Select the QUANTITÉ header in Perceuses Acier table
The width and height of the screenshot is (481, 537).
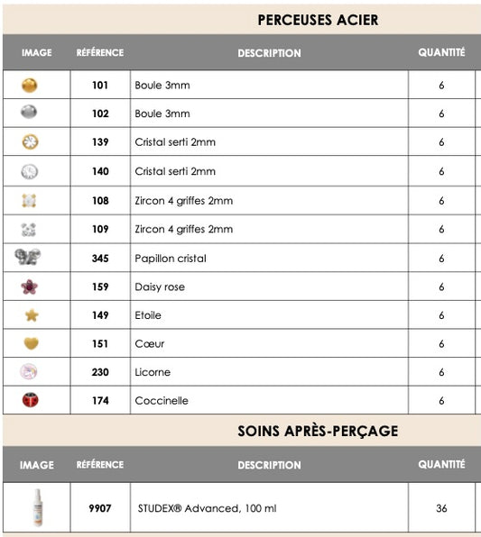(441, 52)
